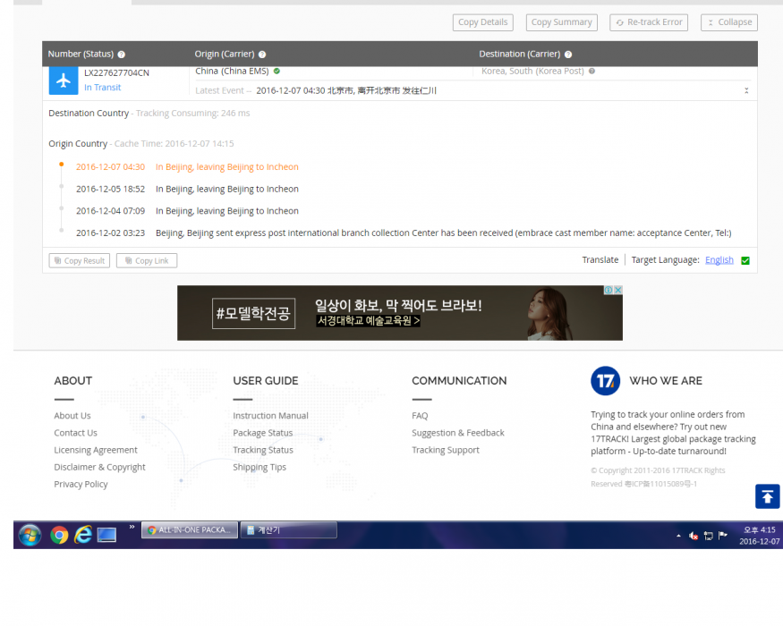This screenshot has width=783, height=626.
Task: Collapse the latest event row arrow
Action: coord(746,90)
